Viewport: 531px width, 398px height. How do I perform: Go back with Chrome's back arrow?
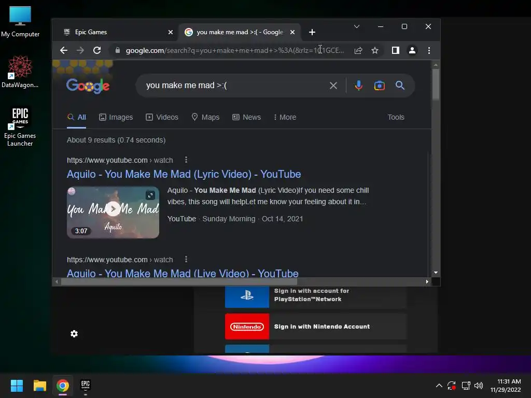click(64, 50)
